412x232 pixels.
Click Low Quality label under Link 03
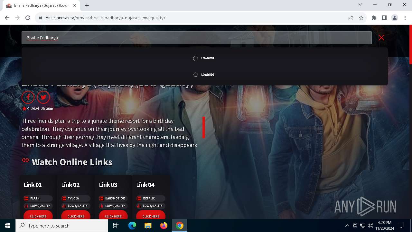click(113, 206)
